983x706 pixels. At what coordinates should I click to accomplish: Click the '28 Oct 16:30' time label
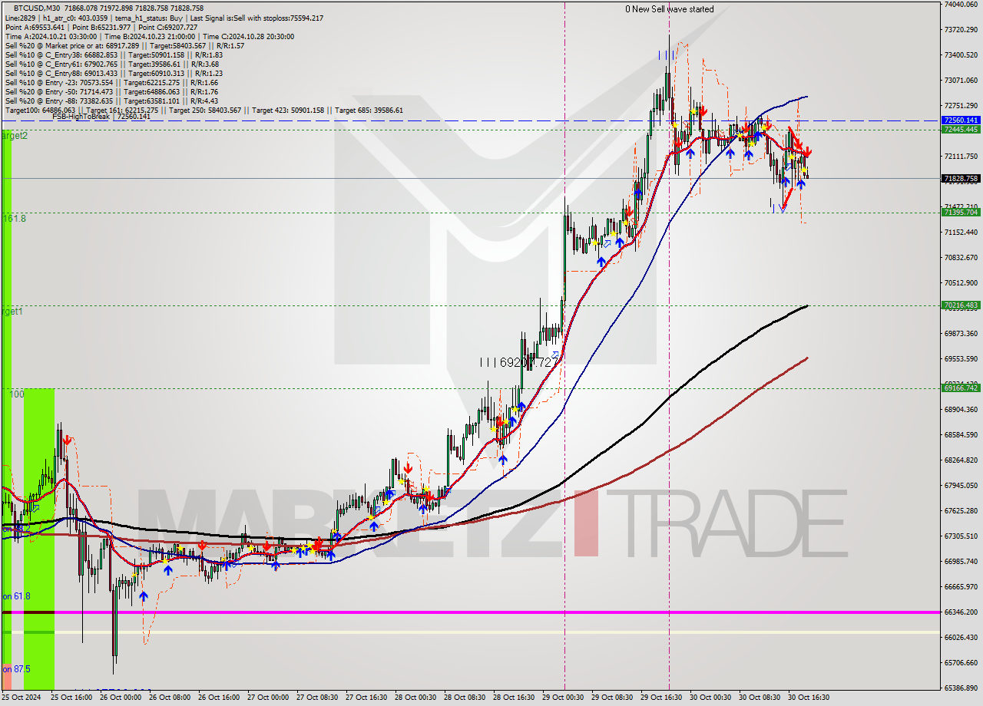(514, 698)
